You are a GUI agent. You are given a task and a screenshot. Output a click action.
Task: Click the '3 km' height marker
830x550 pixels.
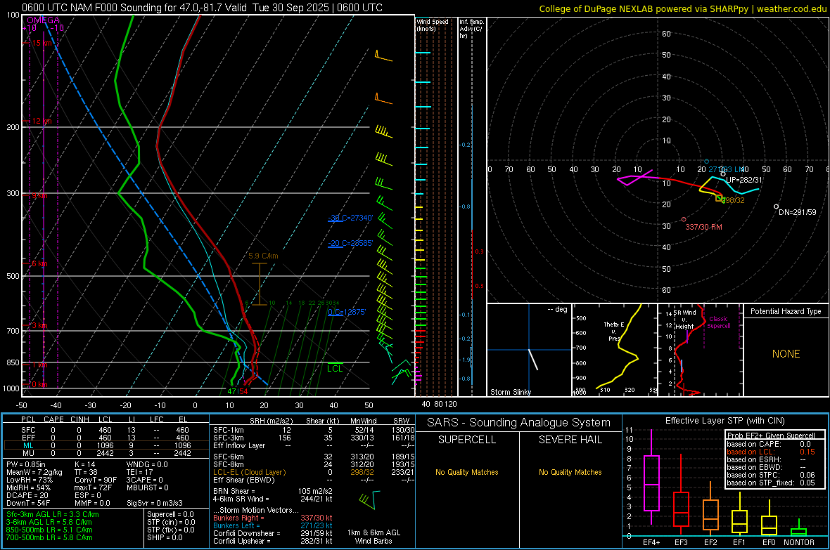[x=39, y=325]
